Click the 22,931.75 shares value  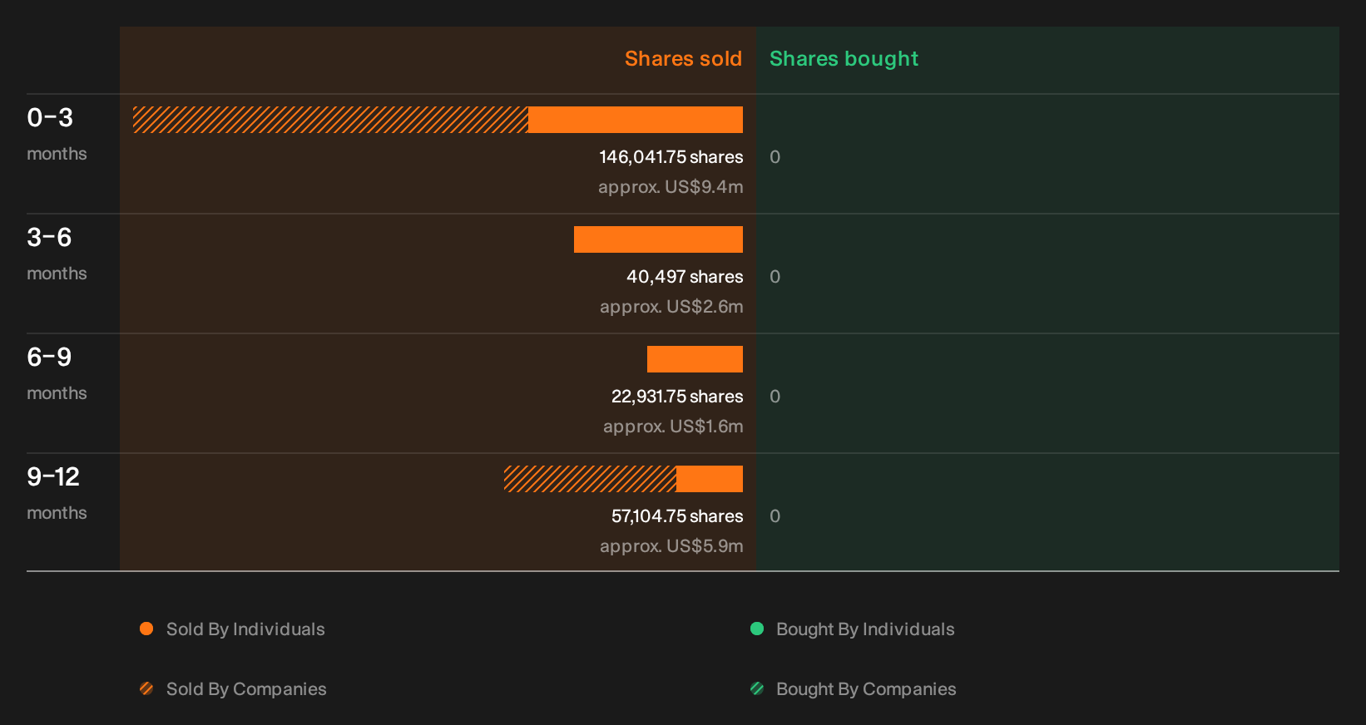[x=677, y=397]
